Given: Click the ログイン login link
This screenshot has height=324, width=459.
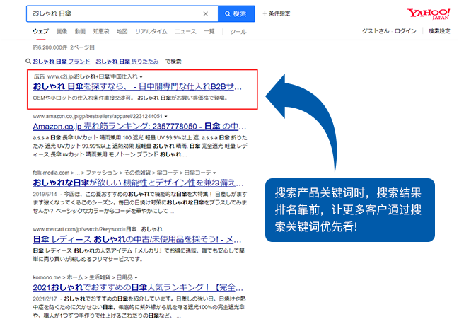Looking at the screenshot, I should click(x=405, y=32).
